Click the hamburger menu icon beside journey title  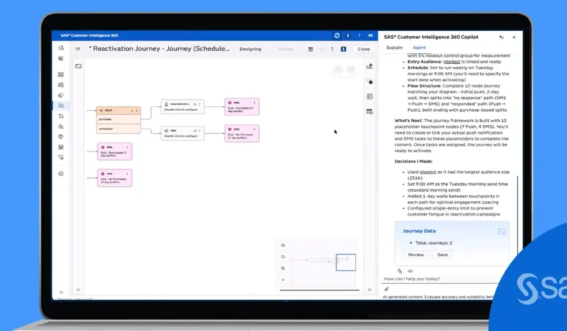[78, 49]
